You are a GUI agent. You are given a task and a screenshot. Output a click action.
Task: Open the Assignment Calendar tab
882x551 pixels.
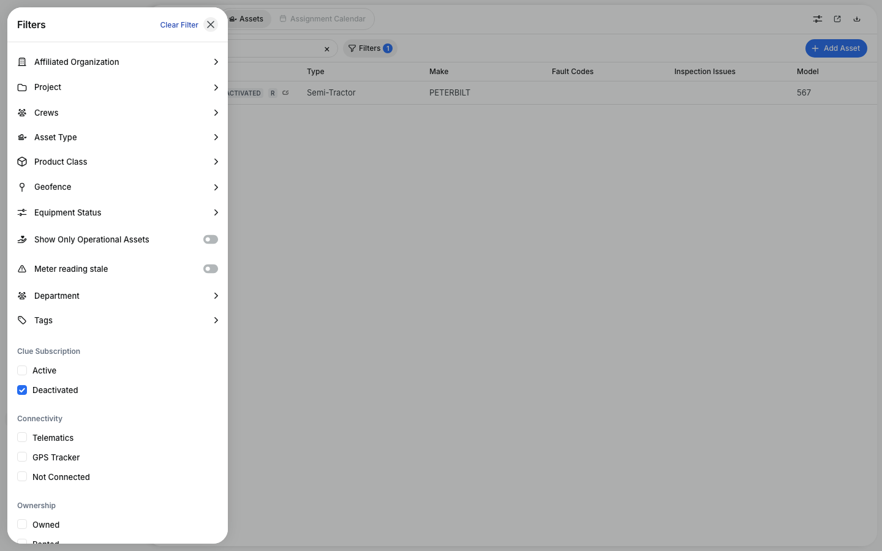[x=322, y=19]
